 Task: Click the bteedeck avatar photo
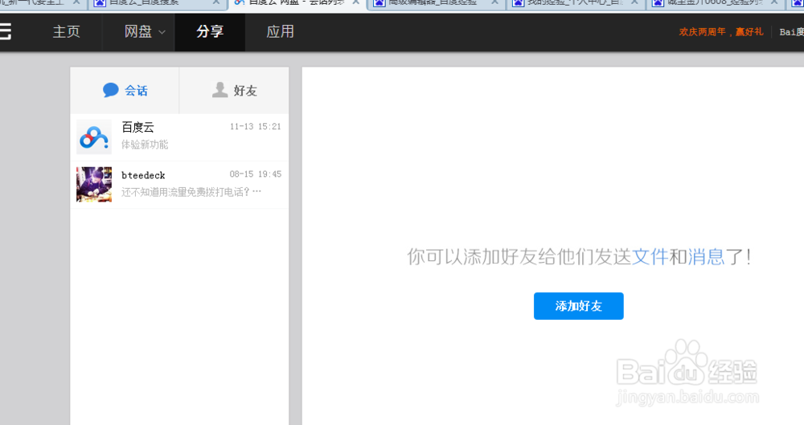pos(94,185)
